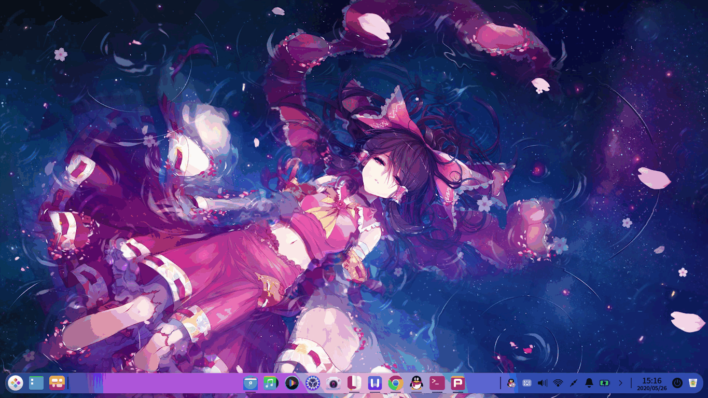Open onscreen keyboard tray icon
This screenshot has width=708, height=398.
tap(527, 383)
